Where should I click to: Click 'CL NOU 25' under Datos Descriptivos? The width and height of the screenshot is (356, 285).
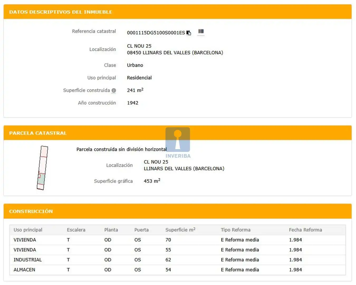click(139, 46)
